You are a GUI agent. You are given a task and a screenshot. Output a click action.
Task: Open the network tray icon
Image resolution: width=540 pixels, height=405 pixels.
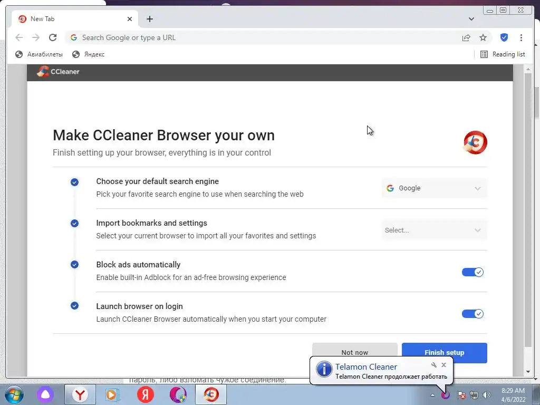(474, 395)
